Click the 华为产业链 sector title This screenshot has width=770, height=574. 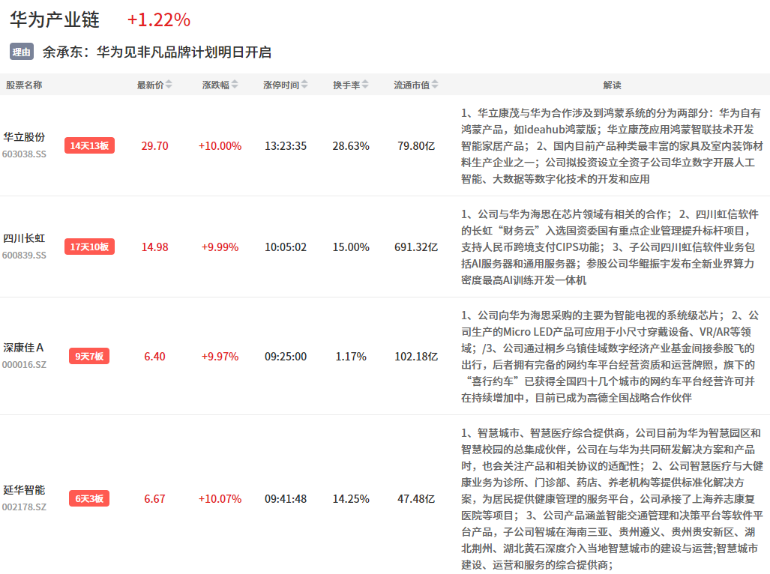(x=55, y=19)
